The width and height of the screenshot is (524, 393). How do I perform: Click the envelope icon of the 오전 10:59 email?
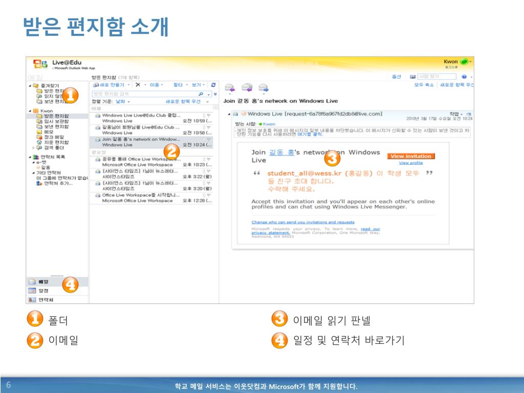(x=98, y=115)
